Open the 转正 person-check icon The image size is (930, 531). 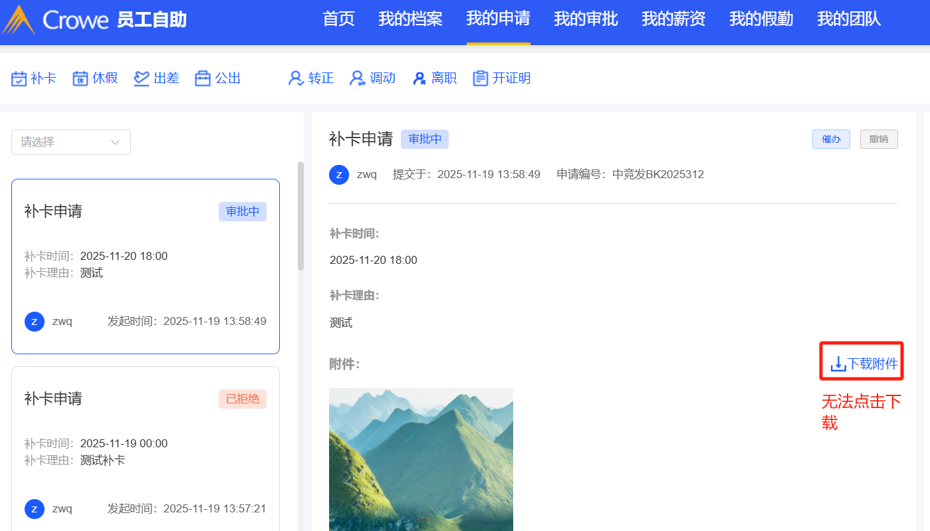[296, 78]
